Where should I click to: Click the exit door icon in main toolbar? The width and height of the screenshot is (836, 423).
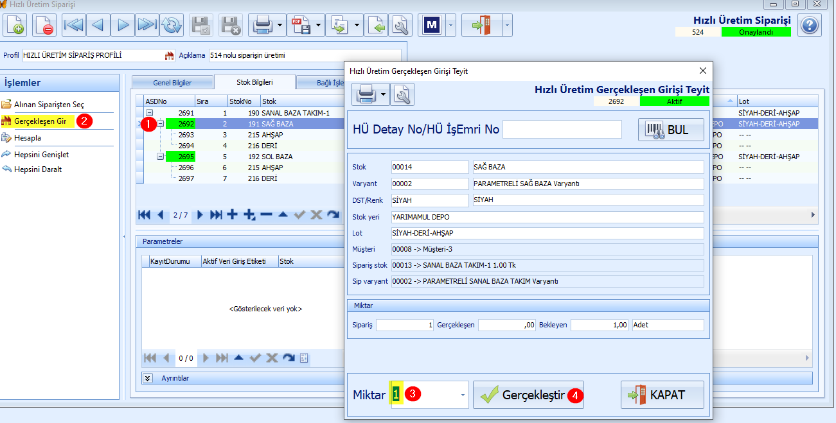(x=480, y=26)
